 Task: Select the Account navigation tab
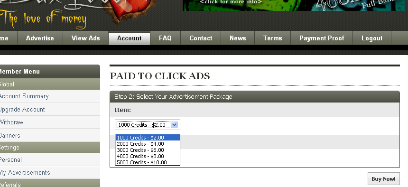[x=130, y=38]
